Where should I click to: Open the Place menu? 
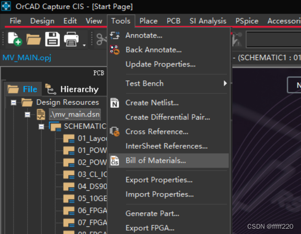(148, 21)
